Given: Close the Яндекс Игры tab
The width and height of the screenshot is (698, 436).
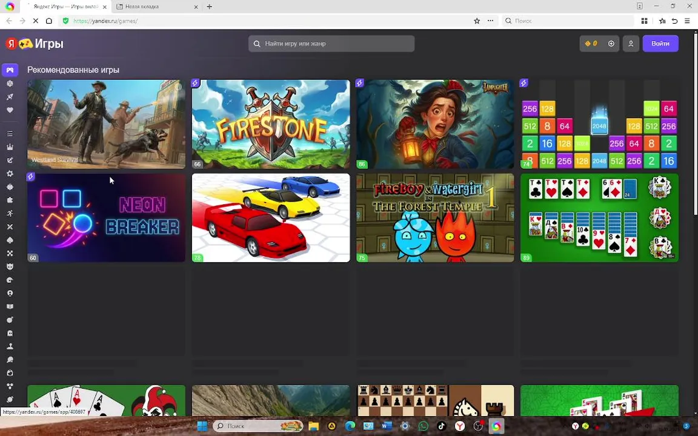Looking at the screenshot, I should point(105,7).
